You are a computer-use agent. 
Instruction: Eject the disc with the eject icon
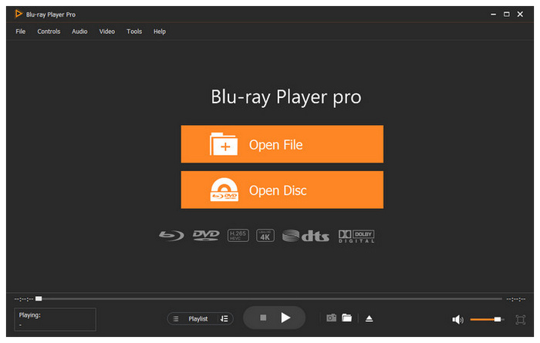(x=370, y=318)
